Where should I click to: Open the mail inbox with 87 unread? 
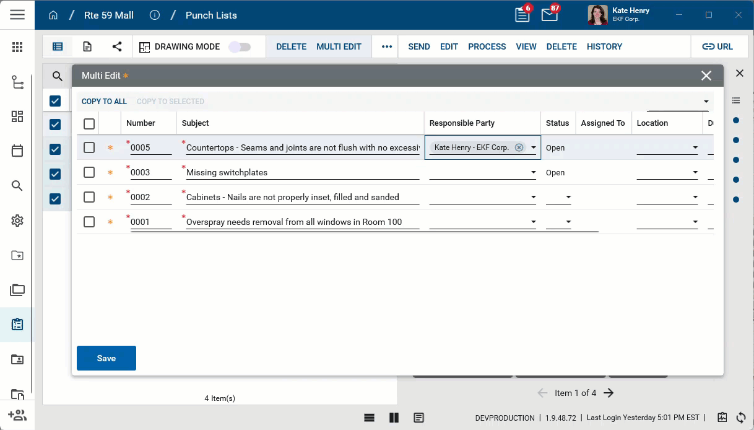[x=549, y=15]
